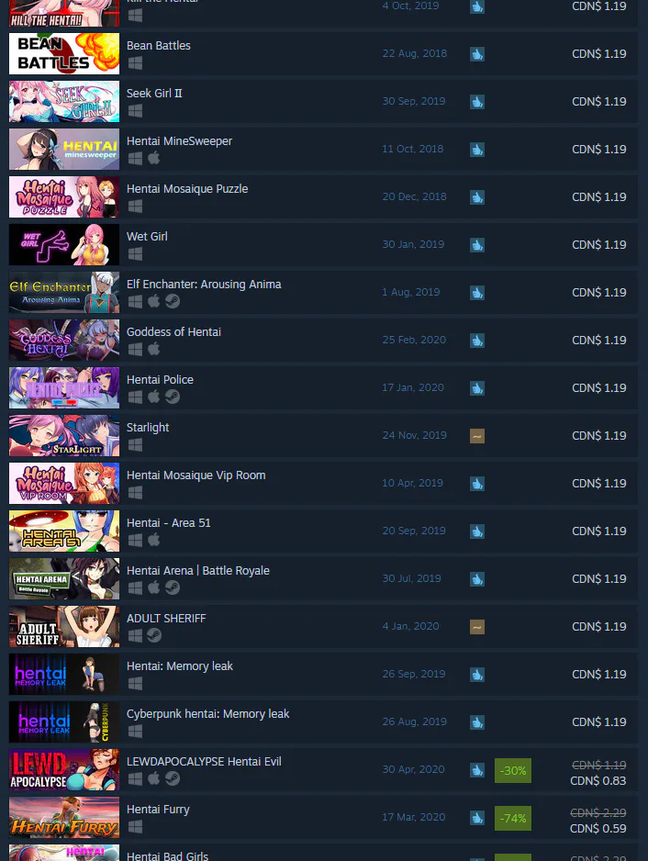
Task: Open the Hentai Police game title
Action: click(x=160, y=379)
